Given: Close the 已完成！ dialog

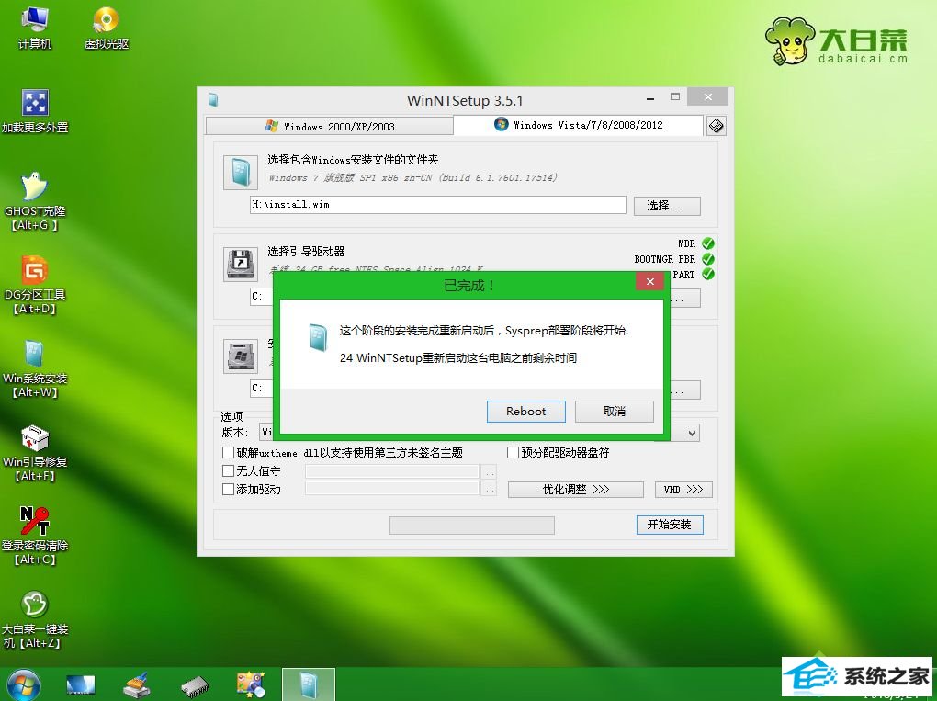Looking at the screenshot, I should pos(650,281).
